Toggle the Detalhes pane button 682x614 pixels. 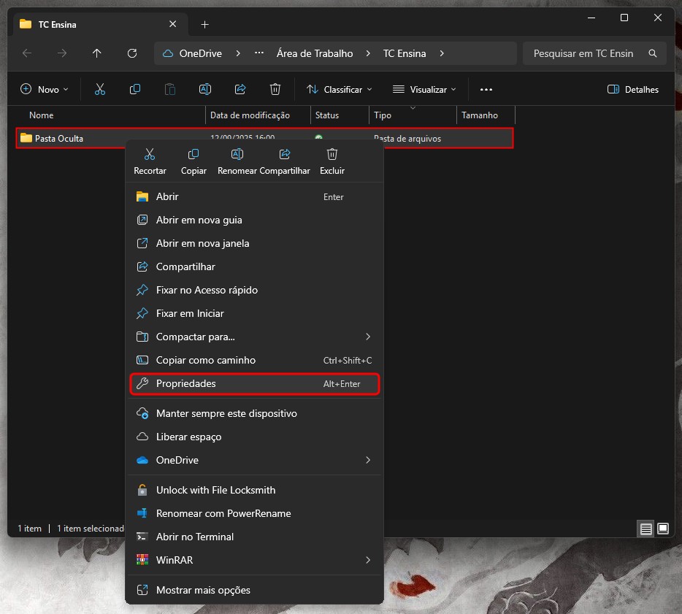633,89
